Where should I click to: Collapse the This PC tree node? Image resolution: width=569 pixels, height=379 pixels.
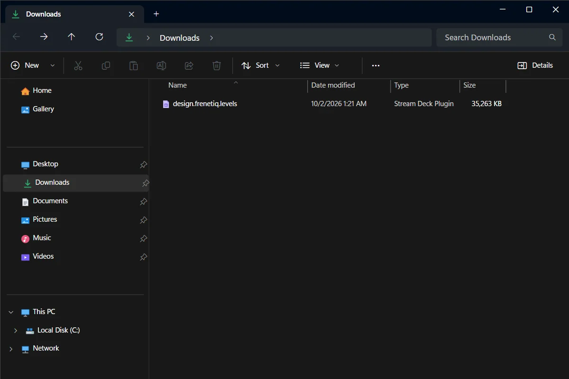[x=11, y=312]
